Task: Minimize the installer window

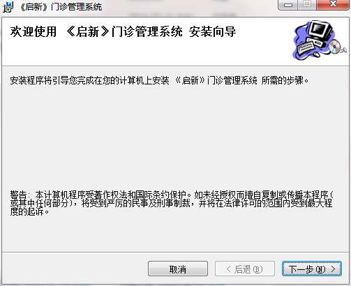Action: click(288, 5)
